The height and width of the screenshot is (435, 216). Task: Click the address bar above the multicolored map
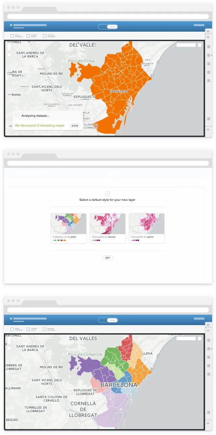pos(108,310)
